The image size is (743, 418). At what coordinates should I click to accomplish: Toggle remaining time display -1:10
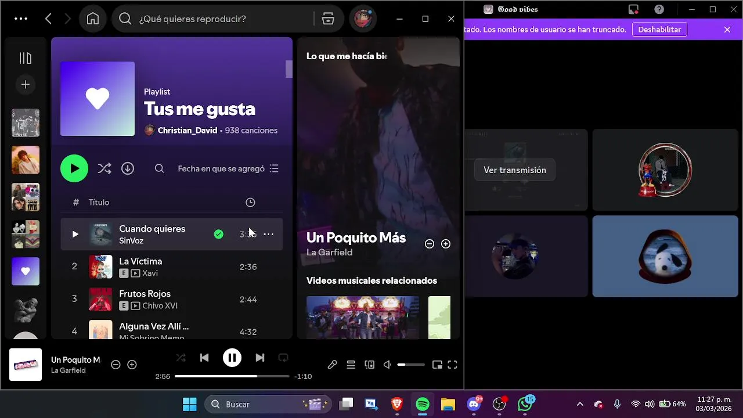303,376
